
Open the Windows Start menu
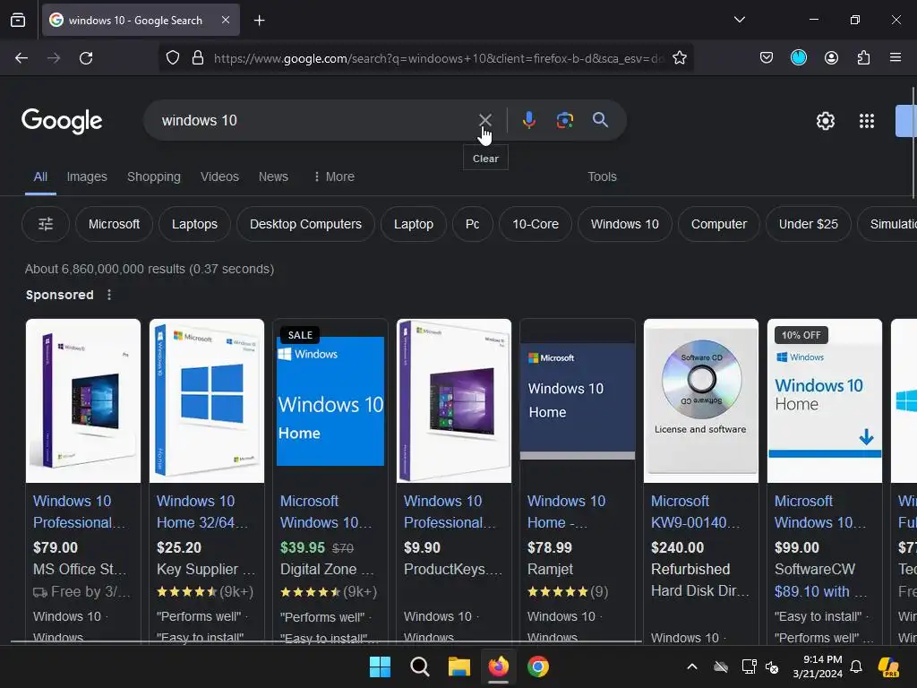click(380, 666)
